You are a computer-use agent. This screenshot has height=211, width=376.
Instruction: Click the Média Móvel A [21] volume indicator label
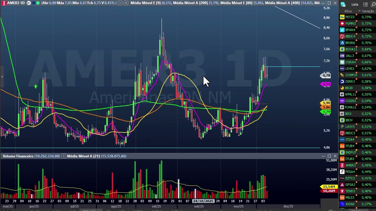point(83,156)
